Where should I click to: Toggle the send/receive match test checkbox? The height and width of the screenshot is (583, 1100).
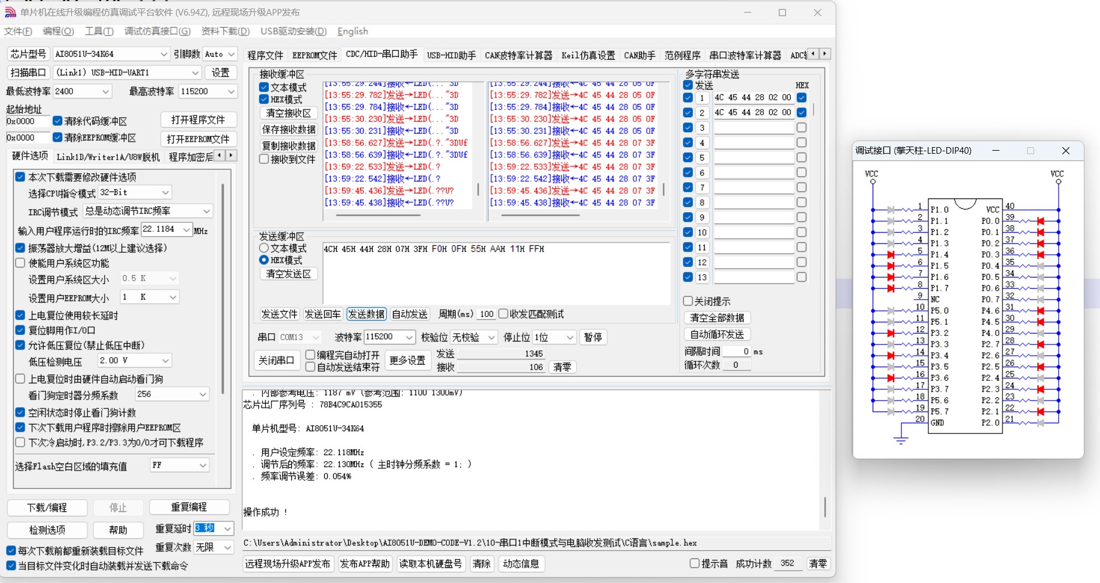point(503,314)
